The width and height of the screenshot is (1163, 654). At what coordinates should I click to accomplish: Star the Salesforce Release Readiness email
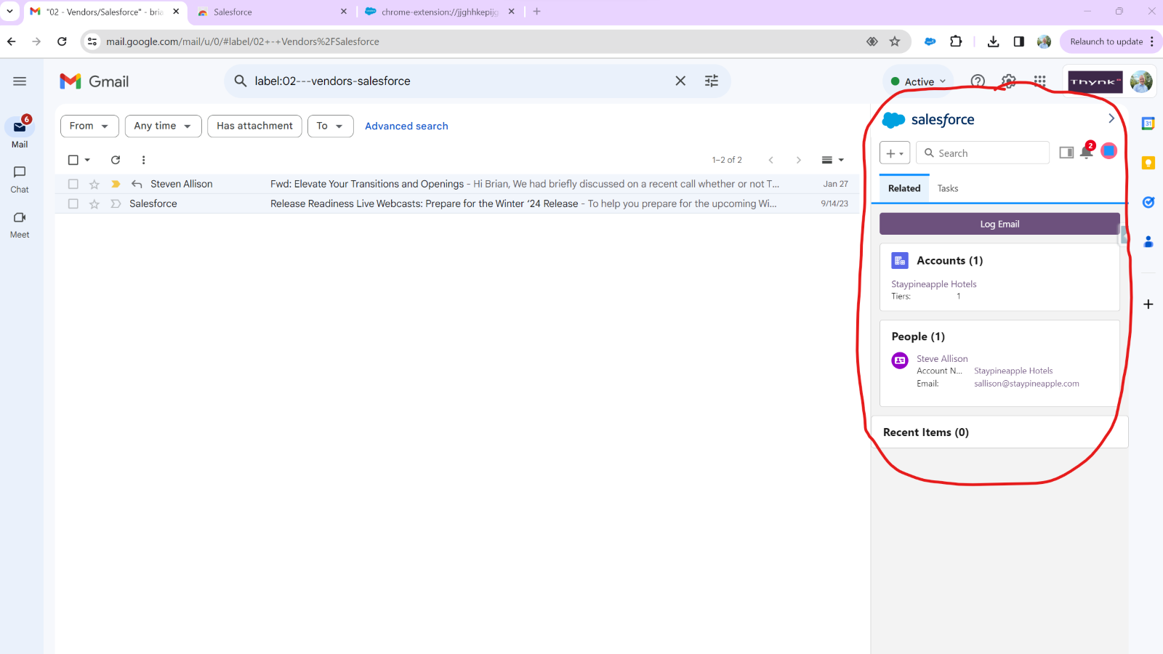coord(94,203)
